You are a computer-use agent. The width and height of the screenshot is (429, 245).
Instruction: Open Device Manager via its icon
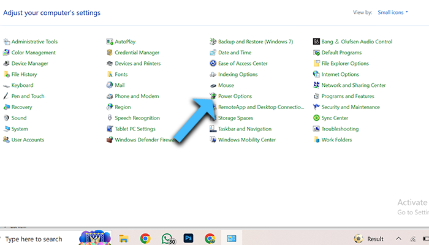click(x=6, y=64)
